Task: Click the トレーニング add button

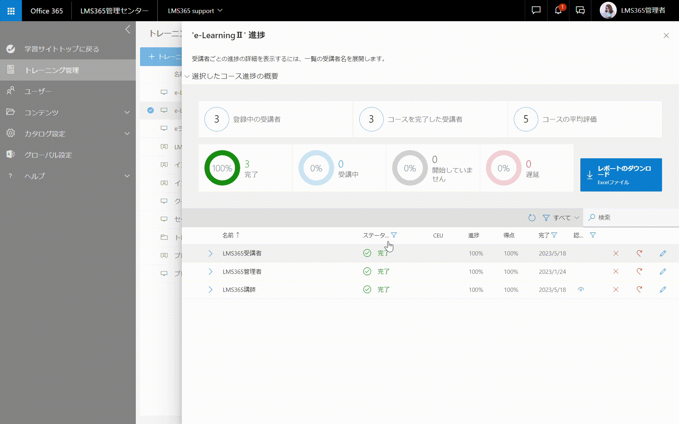Action: 161,57
